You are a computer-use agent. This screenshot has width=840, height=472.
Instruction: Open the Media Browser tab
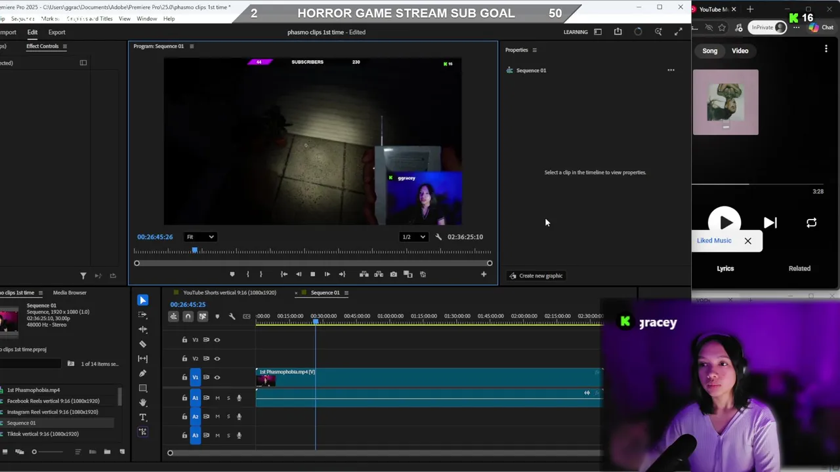(70, 292)
